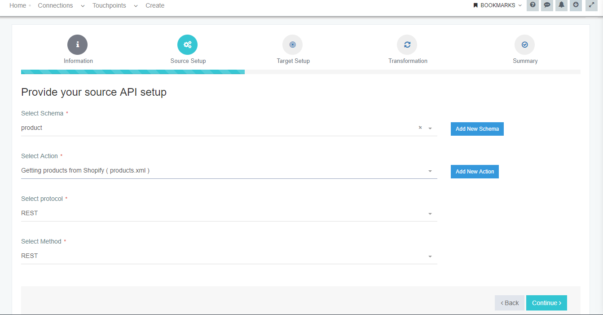Open the help question mark icon
This screenshot has height=315, width=603.
(x=533, y=5)
